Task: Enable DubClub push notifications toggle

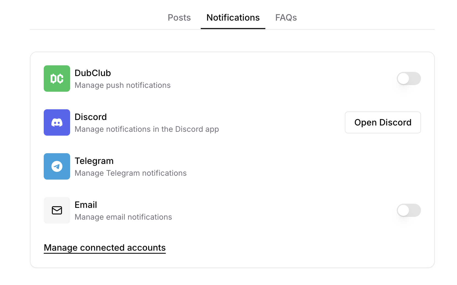Action: click(409, 79)
